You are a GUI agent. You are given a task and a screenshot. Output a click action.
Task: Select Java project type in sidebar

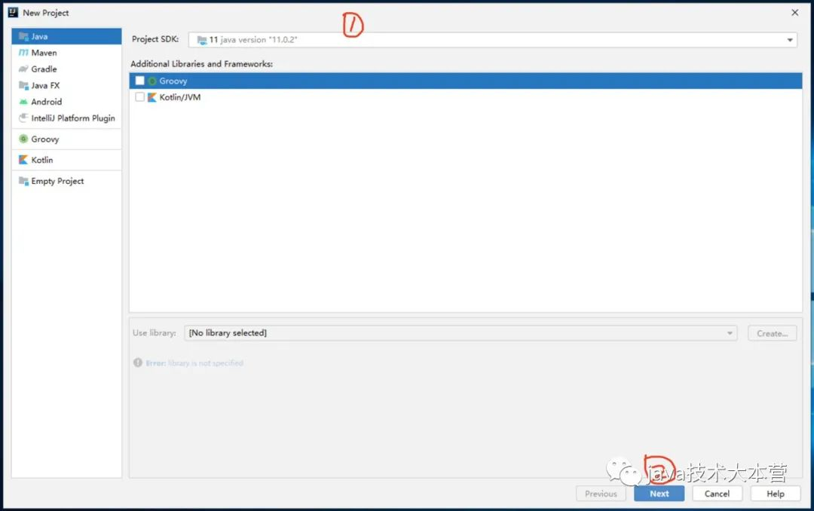66,36
